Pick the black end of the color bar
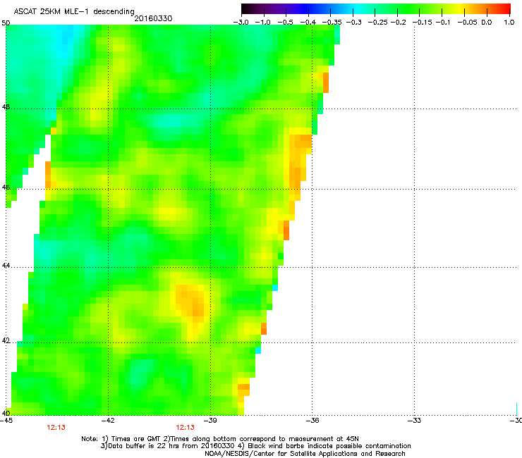 [x=245, y=8]
